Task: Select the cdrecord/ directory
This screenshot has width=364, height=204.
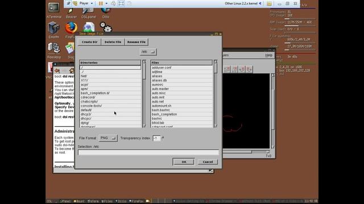Action: tap(110, 97)
